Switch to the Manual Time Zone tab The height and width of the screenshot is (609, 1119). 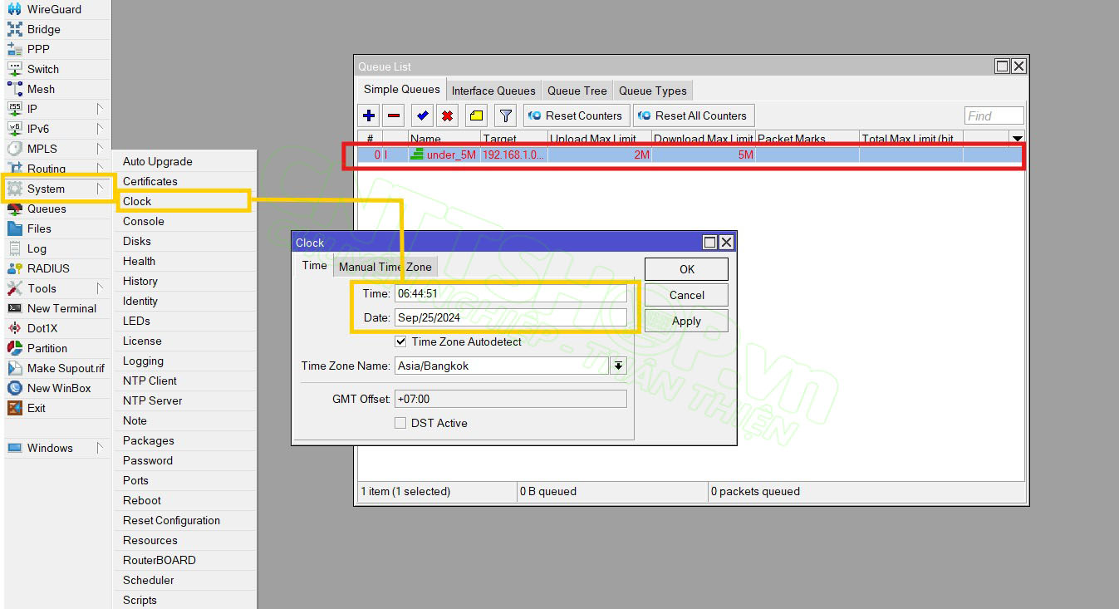tap(385, 267)
